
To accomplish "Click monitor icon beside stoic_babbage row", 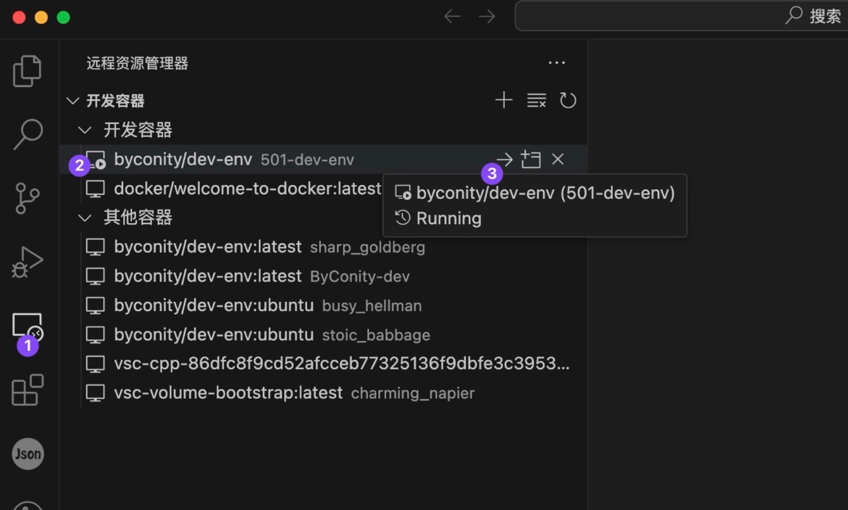I will 95,335.
